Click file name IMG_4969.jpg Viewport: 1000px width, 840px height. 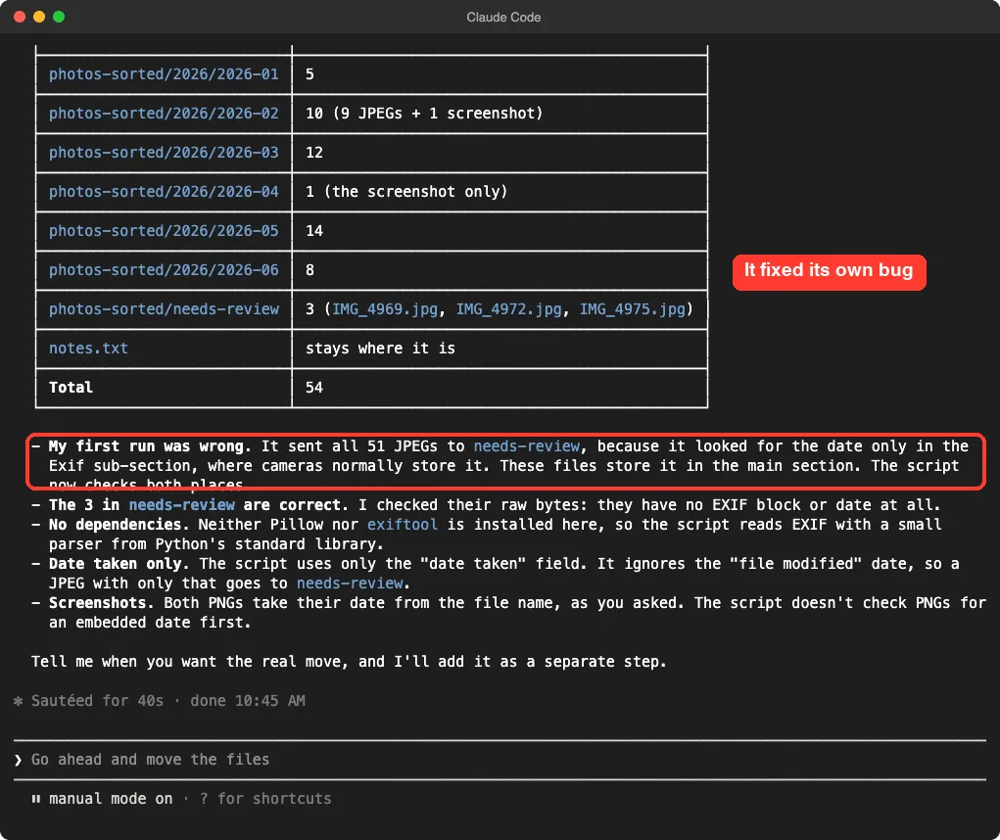(x=385, y=309)
